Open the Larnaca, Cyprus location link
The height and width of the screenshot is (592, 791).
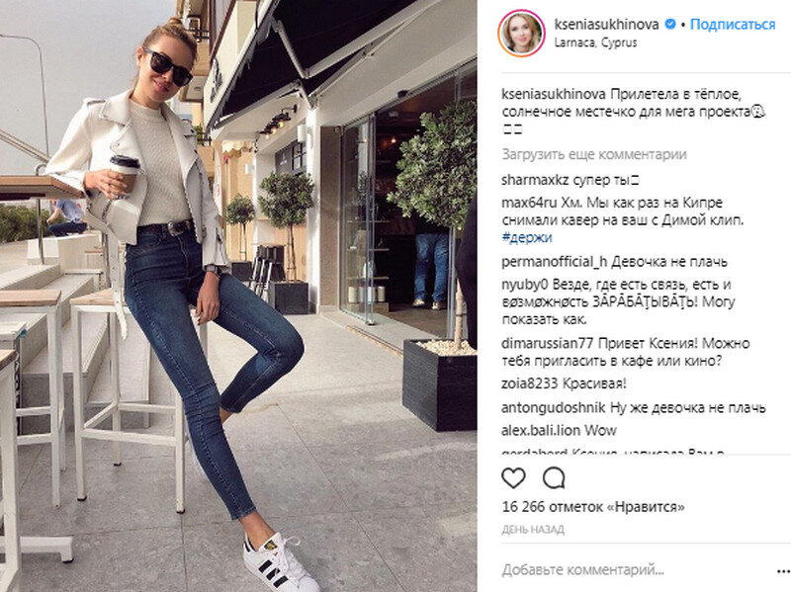tap(595, 42)
